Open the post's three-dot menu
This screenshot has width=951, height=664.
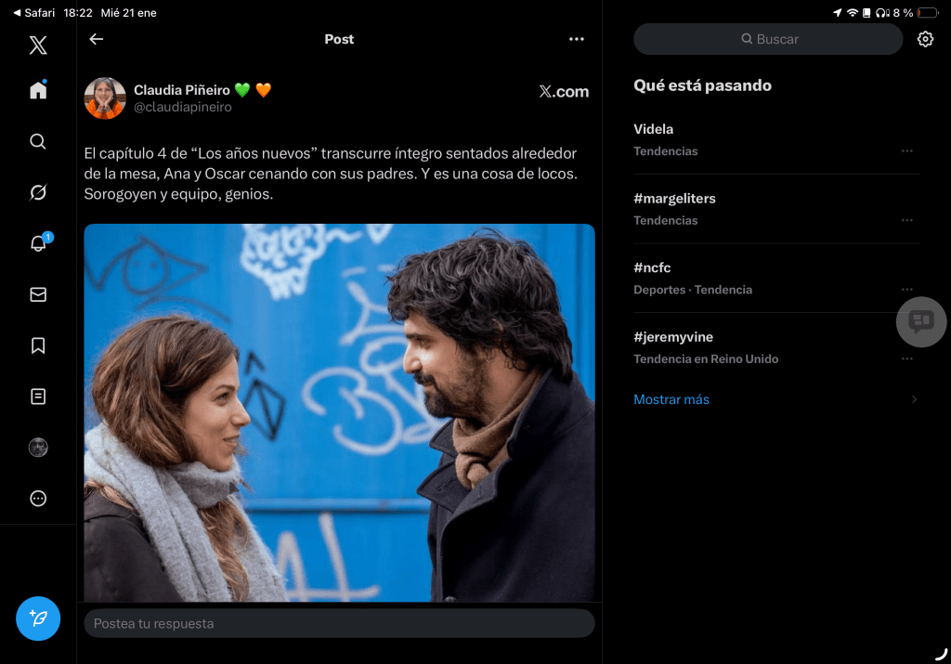pos(577,39)
